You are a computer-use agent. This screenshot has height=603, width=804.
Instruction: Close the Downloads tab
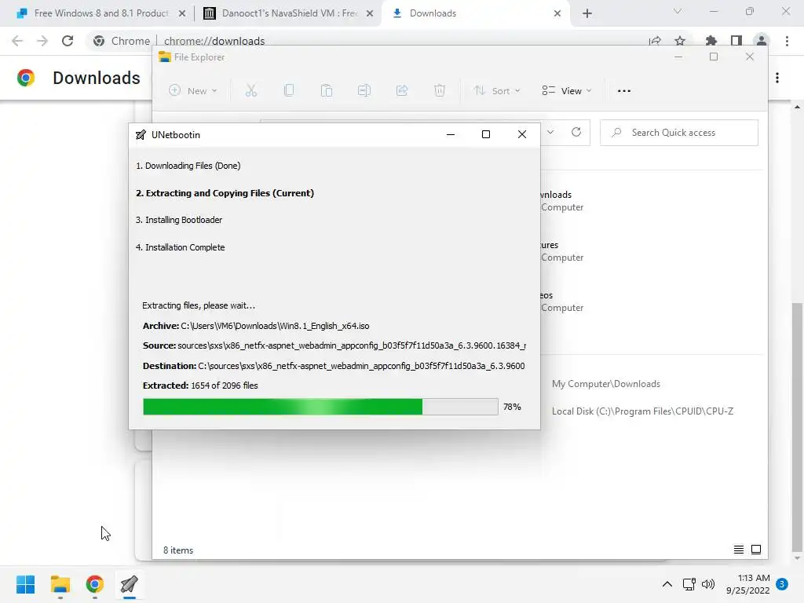(x=557, y=13)
